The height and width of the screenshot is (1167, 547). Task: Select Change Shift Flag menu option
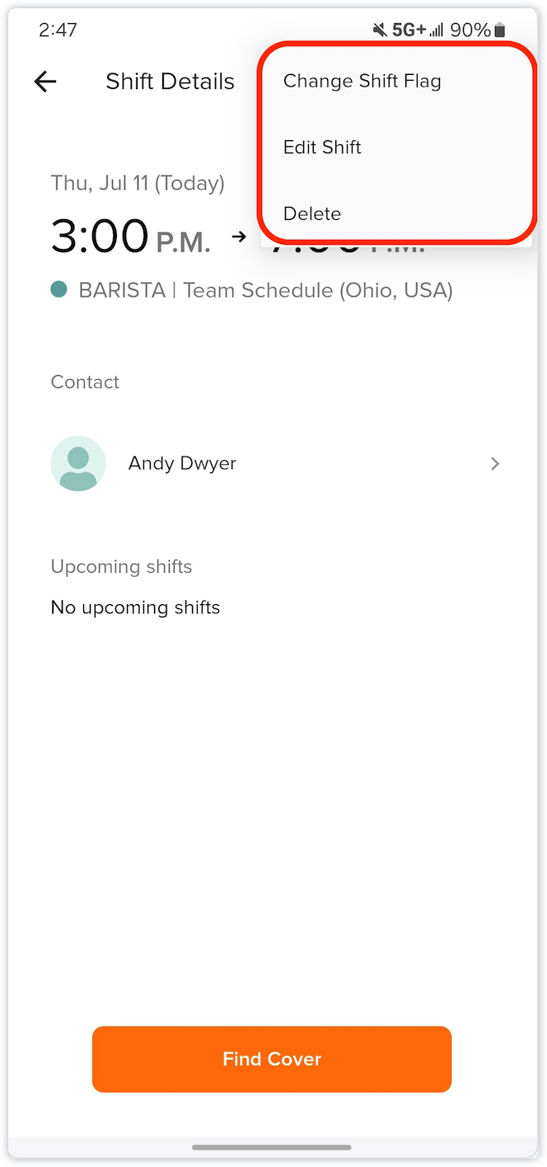pyautogui.click(x=362, y=81)
